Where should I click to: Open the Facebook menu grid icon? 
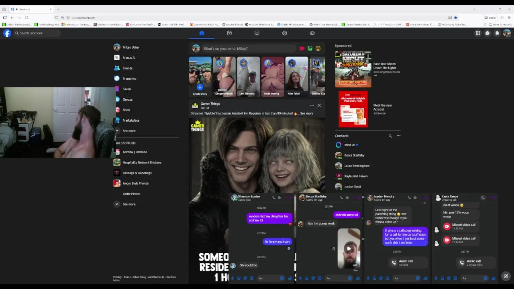[478, 33]
